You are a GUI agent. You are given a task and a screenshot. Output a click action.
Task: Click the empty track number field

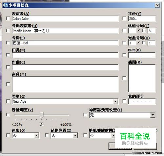pos(132,31)
